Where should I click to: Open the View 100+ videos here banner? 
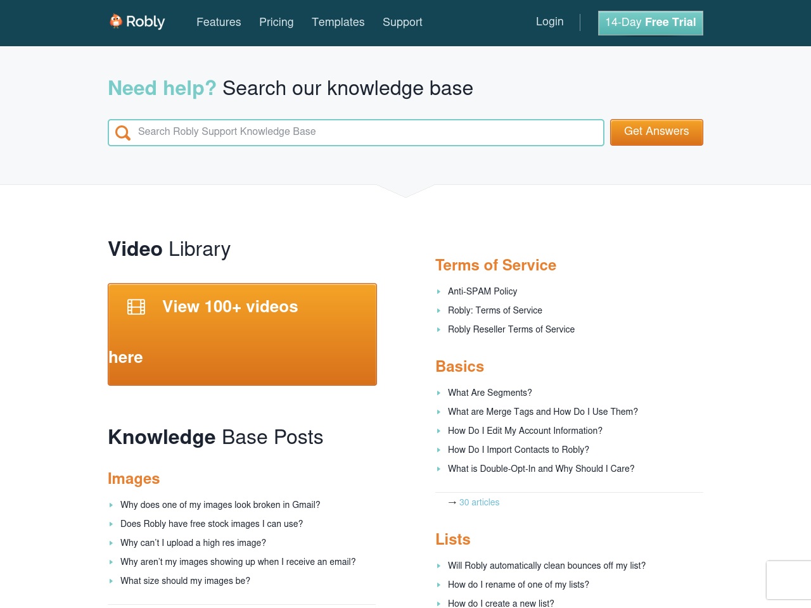tap(242, 334)
